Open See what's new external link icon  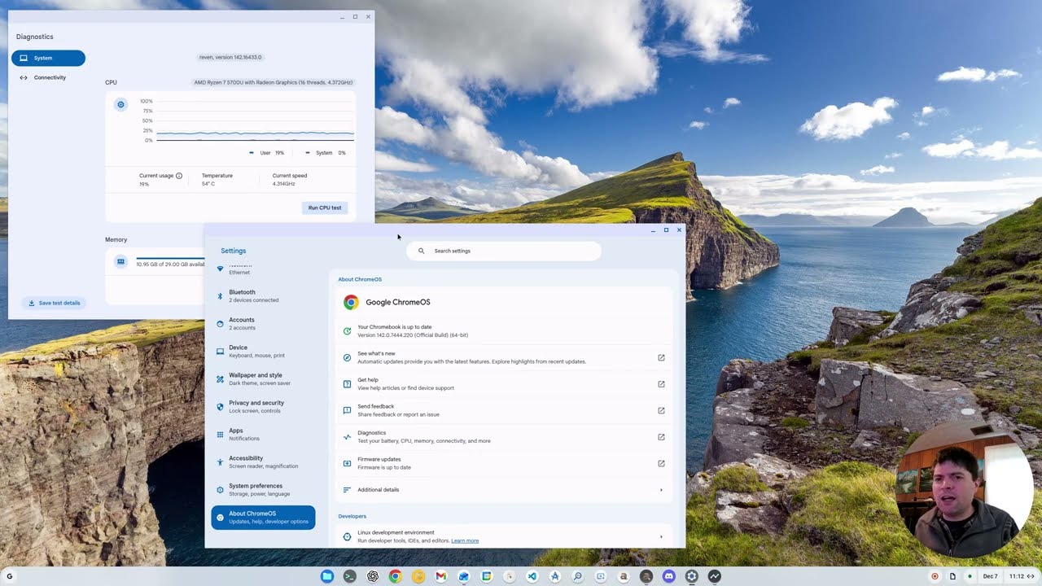[661, 357]
